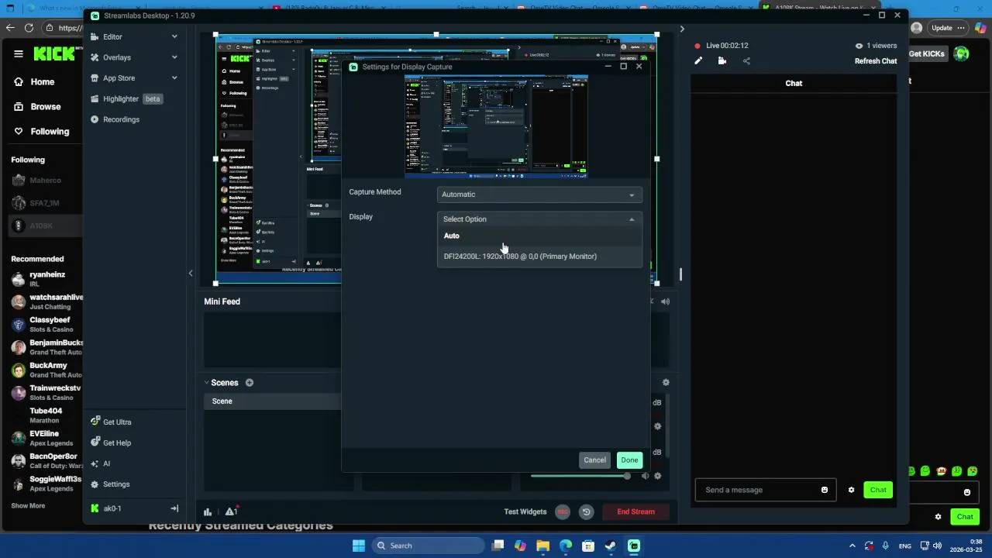The image size is (992, 558).
Task: Collapse the Scenes list chevron
Action: tap(207, 383)
